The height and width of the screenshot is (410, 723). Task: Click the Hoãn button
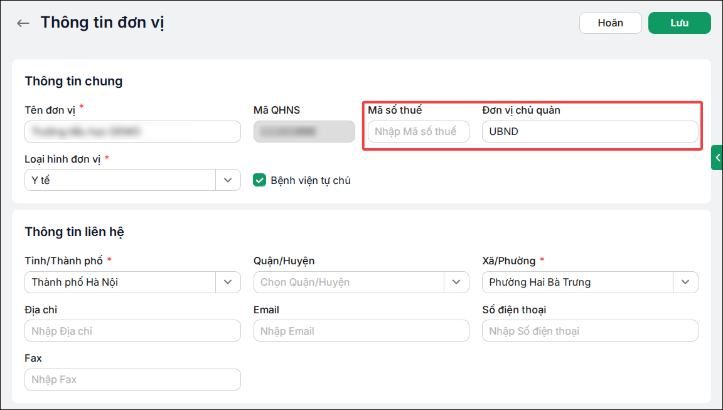(x=611, y=23)
